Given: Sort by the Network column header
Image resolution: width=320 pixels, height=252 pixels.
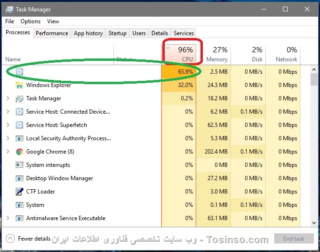Looking at the screenshot, I should click(283, 55).
